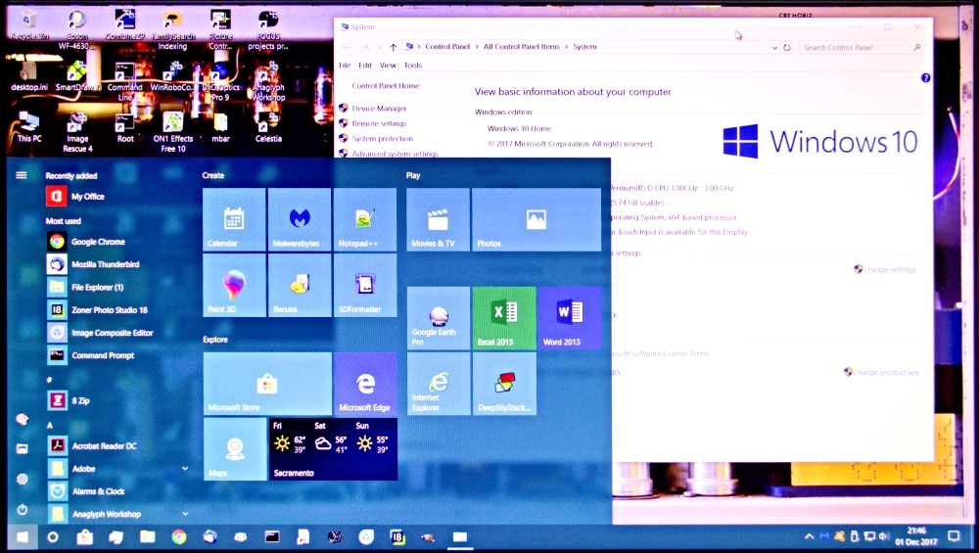The image size is (979, 553).
Task: Launch the DeepSkyStacker tile
Action: click(x=503, y=384)
